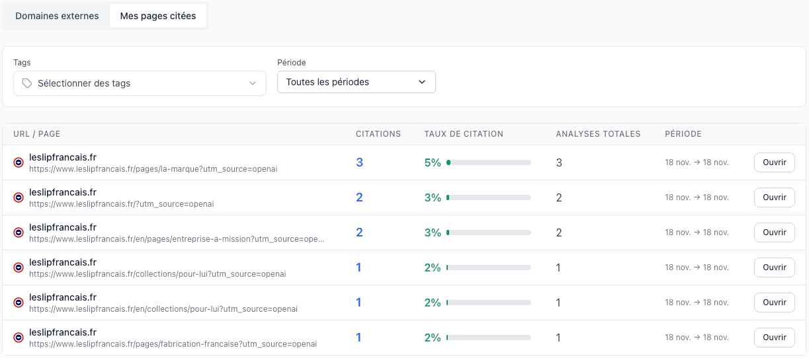Click the pages/fabrication-francaise URL text
This screenshot has height=358, width=809.
pyautogui.click(x=173, y=344)
